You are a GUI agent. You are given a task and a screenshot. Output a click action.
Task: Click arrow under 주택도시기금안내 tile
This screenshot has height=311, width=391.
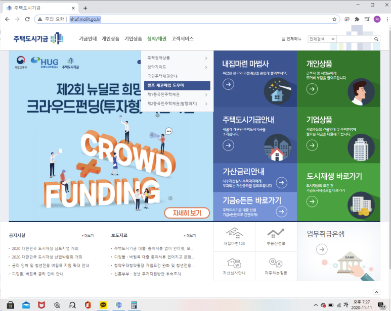point(228,145)
